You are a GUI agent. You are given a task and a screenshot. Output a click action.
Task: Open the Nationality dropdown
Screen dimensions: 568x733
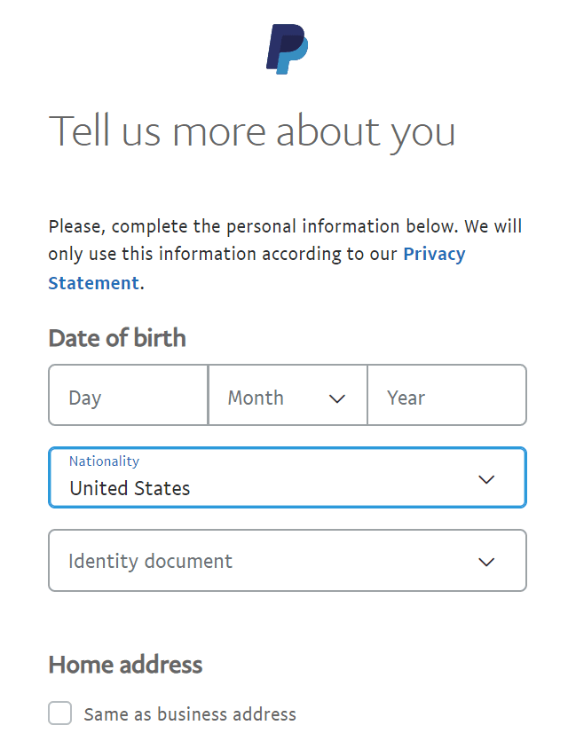(x=287, y=477)
